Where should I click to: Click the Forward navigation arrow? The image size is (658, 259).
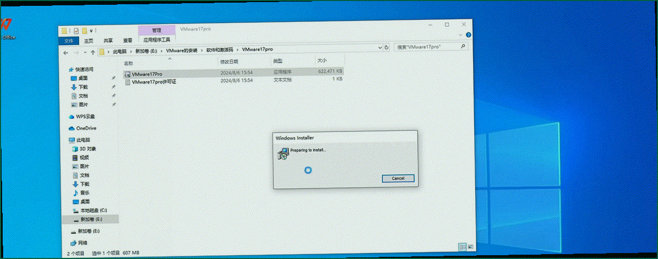(77, 53)
